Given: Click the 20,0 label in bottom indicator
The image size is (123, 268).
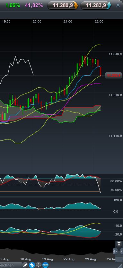Looking at the screenshot, I should coord(119,234).
